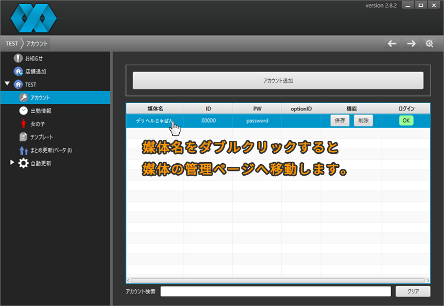Click the blue application logo
The width and height of the screenshot is (444, 306).
coord(33,18)
